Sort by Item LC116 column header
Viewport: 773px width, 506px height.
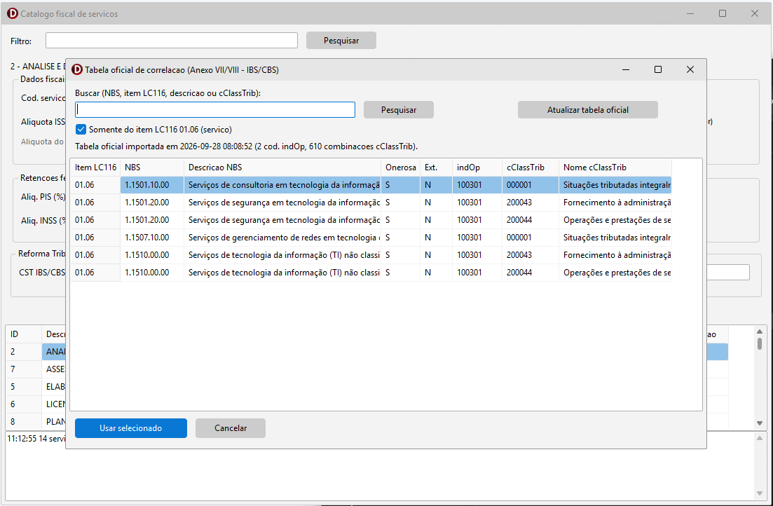tap(95, 167)
